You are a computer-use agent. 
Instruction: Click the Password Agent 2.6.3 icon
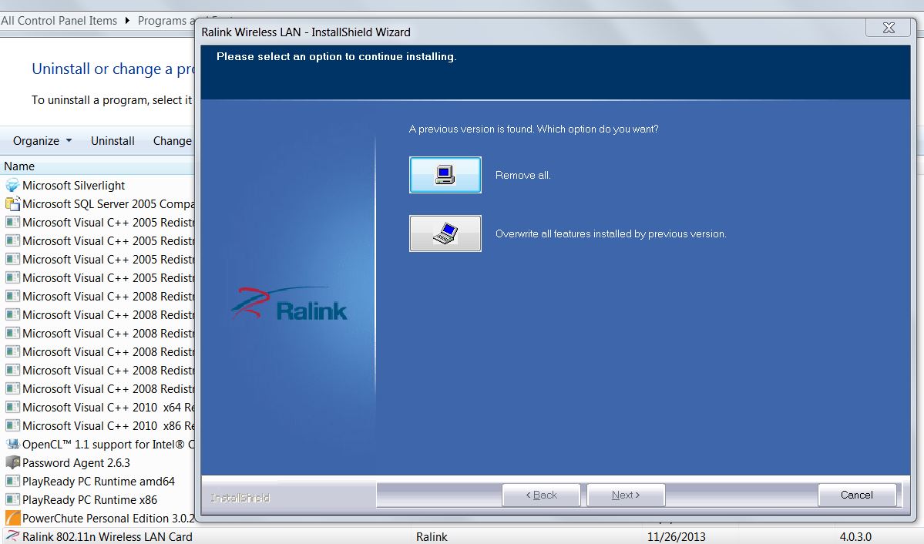(x=14, y=462)
